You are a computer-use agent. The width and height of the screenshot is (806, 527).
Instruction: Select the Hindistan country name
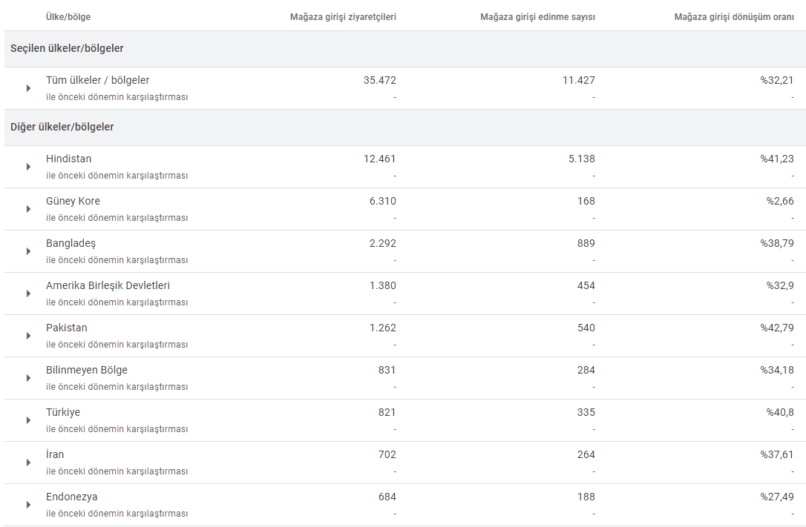click(x=68, y=159)
